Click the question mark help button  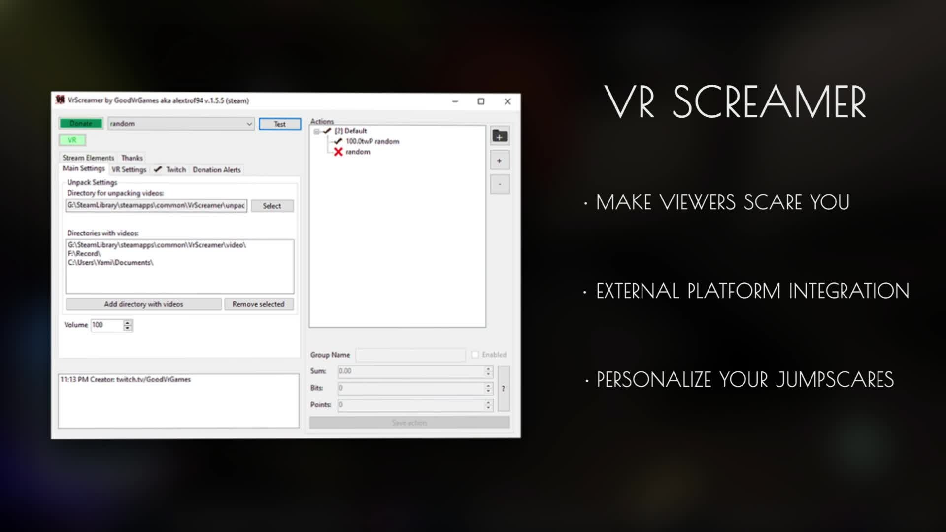point(503,389)
